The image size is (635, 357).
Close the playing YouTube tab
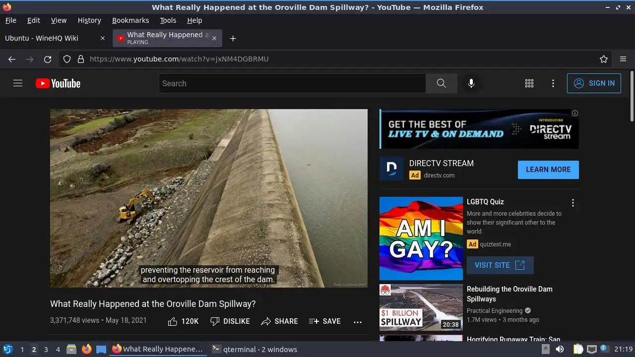[214, 38]
